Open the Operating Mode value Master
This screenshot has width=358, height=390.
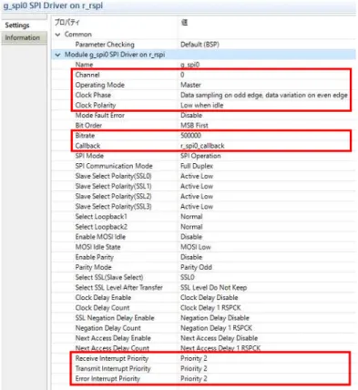point(190,85)
